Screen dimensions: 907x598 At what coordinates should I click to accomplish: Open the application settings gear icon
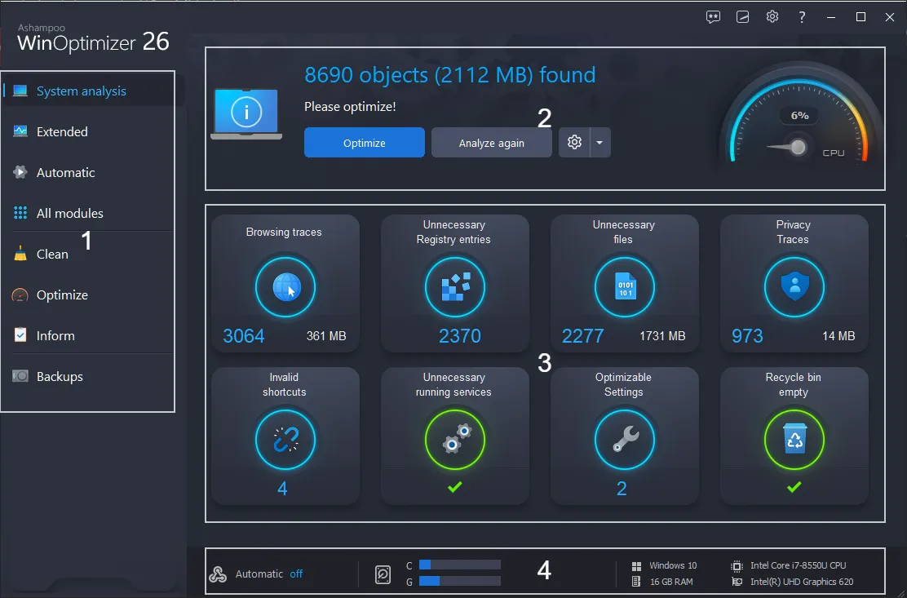click(x=772, y=16)
